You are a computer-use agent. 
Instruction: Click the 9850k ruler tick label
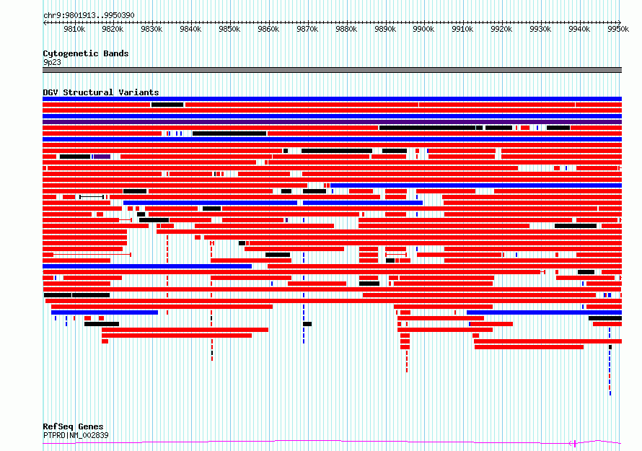pyautogui.click(x=229, y=29)
